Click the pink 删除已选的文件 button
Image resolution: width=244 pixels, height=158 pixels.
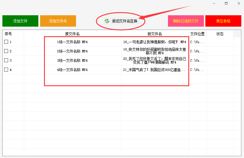(x=186, y=21)
